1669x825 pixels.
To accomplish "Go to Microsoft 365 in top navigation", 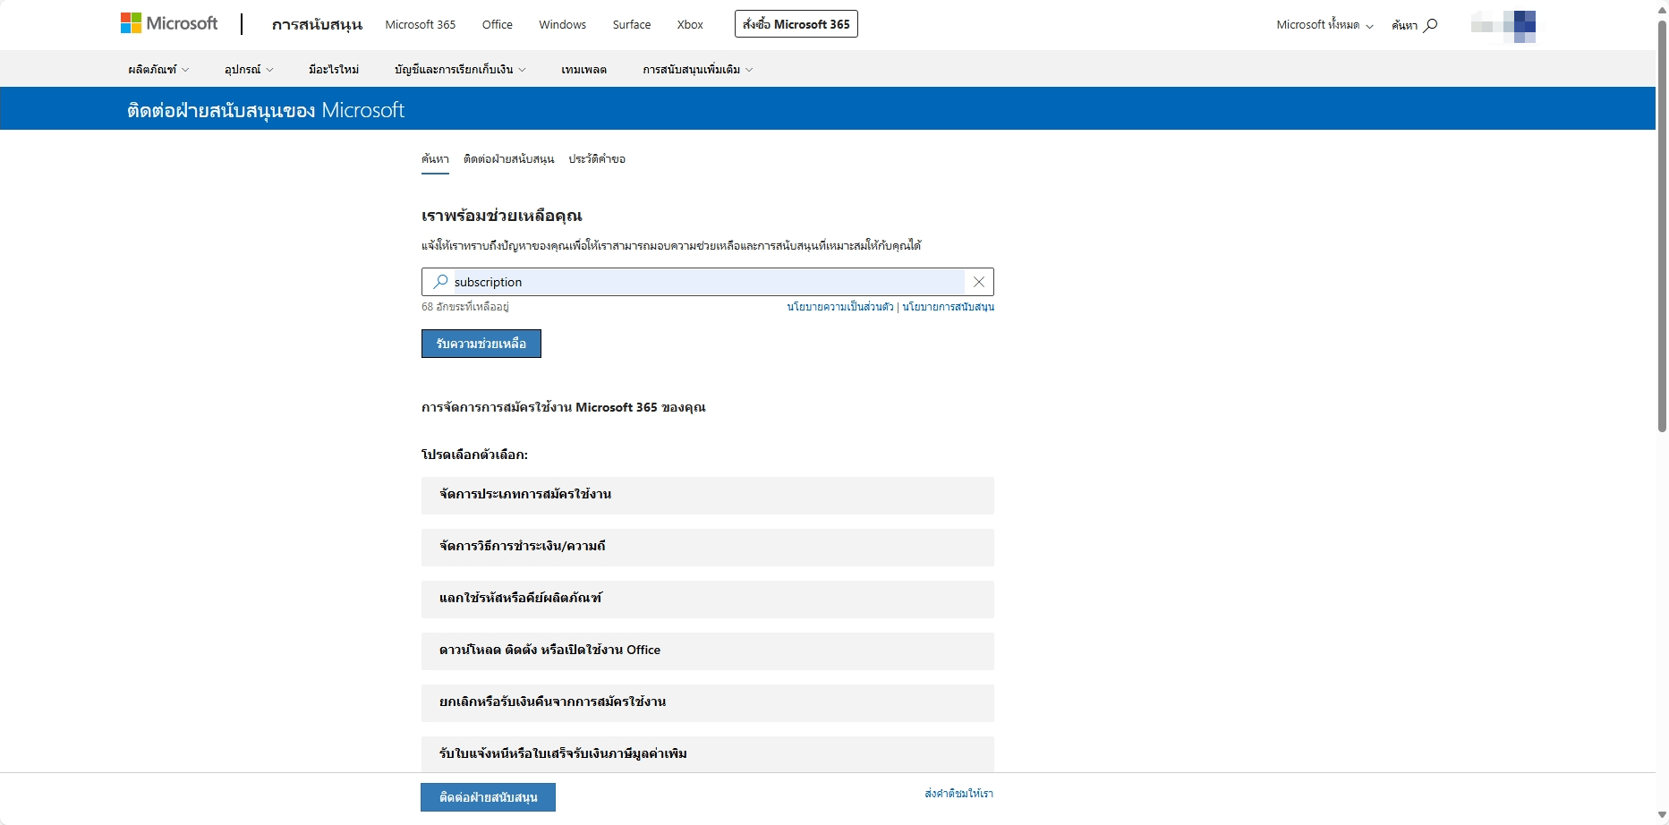I will (x=421, y=25).
